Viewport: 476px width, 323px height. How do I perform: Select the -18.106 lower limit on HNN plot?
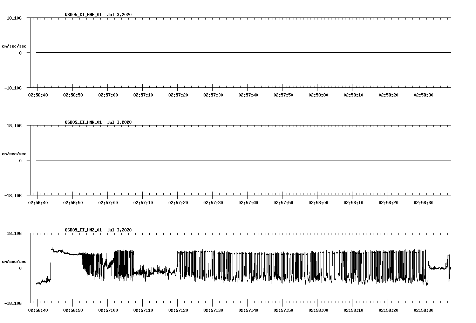pyautogui.click(x=13, y=196)
